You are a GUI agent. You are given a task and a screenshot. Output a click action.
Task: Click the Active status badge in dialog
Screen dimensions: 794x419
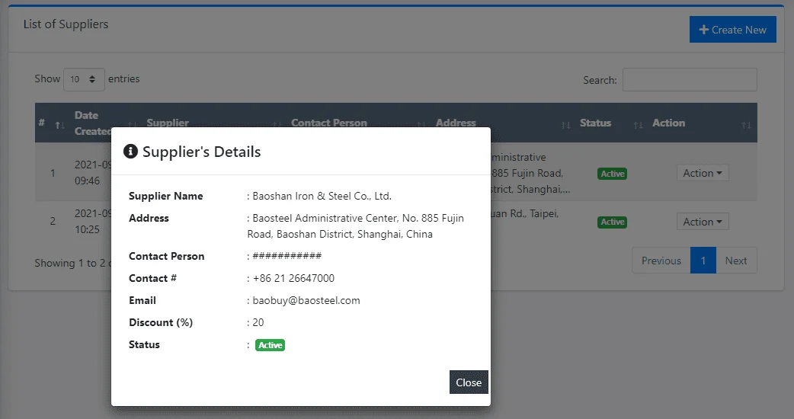[x=270, y=345]
